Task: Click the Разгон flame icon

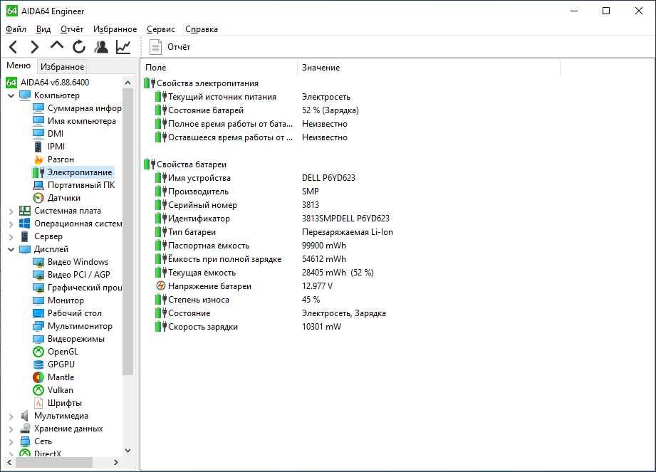Action: 38,159
